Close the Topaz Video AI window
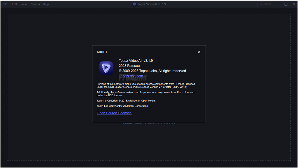The width and height of the screenshot is (298, 168). click(294, 4)
